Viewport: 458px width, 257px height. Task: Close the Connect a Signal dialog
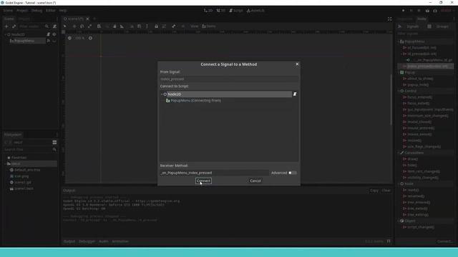click(x=297, y=64)
